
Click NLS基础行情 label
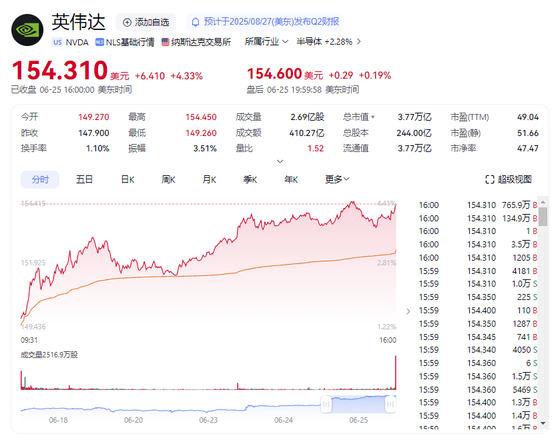point(130,42)
